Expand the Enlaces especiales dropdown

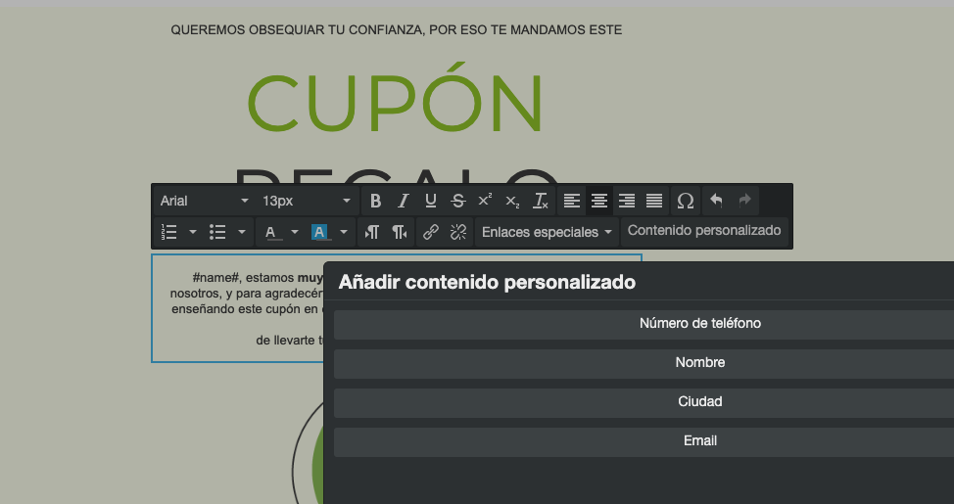[547, 232]
